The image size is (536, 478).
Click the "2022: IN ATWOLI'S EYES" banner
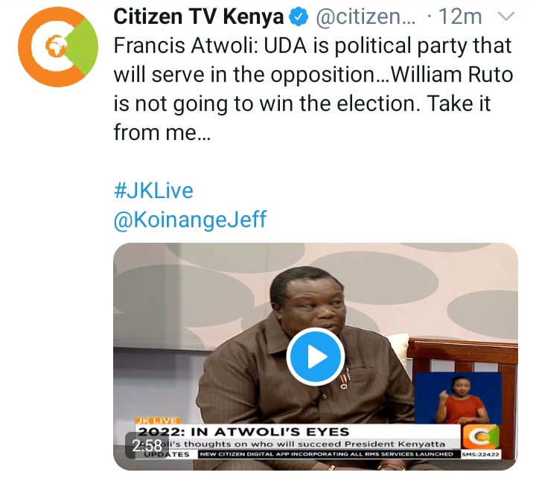pyautogui.click(x=243, y=432)
